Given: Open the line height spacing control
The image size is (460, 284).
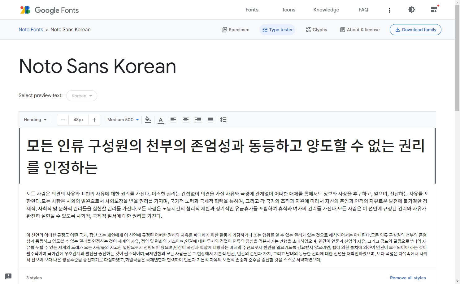Looking at the screenshot, I should 223,120.
